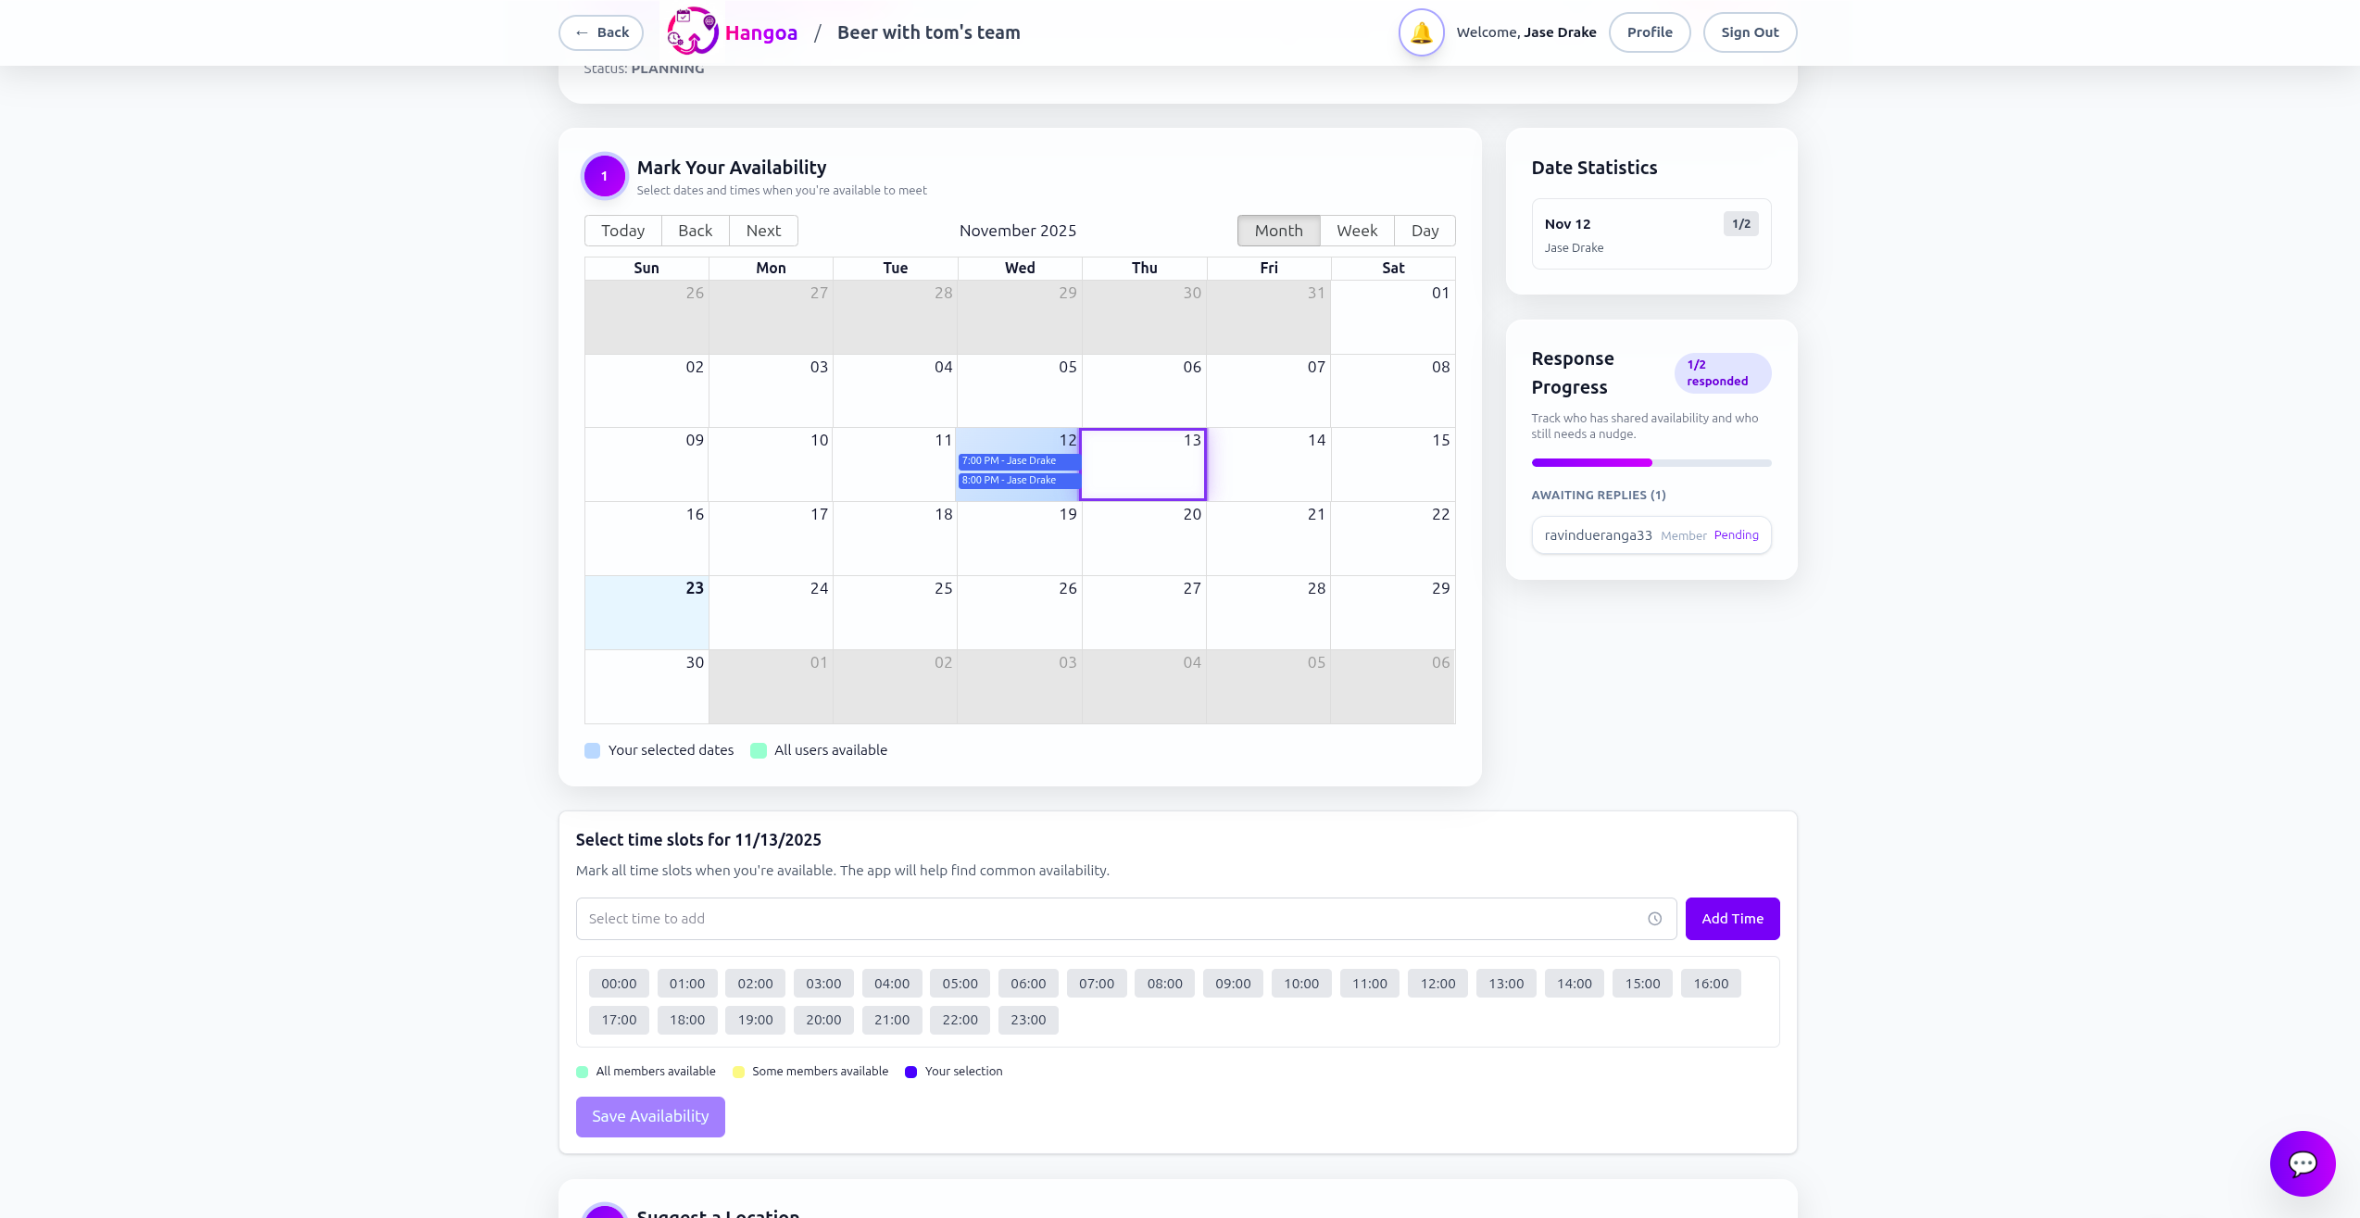Select the 8:00 PM Jase Drake event on Nov 12
Image resolution: width=2360 pixels, height=1218 pixels.
coord(1018,480)
